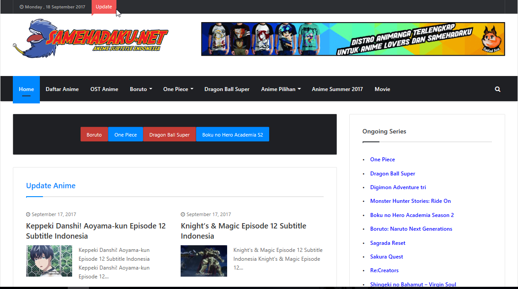The height and width of the screenshot is (289, 518).
Task: Click Boku no Hero Academia S2 button
Action: tap(232, 134)
